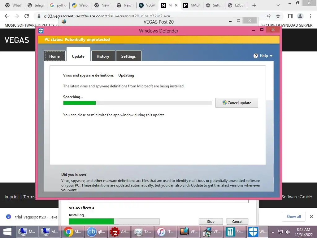The image size is (317, 238).
Task: Click the Chrome address bar URL
Action: coord(107,16)
